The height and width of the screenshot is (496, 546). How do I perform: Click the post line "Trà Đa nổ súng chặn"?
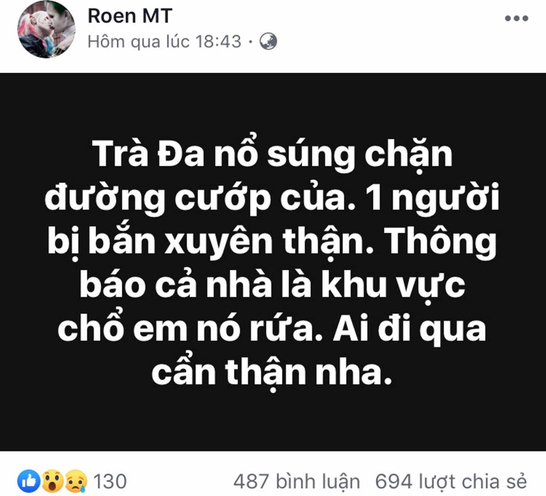coord(273,156)
